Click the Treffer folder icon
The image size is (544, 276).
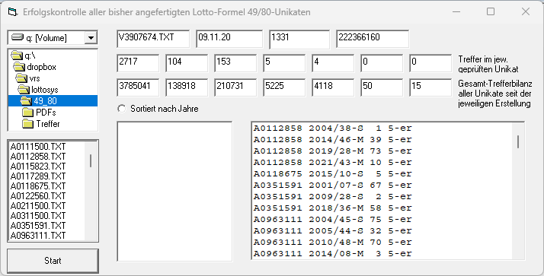(27, 124)
